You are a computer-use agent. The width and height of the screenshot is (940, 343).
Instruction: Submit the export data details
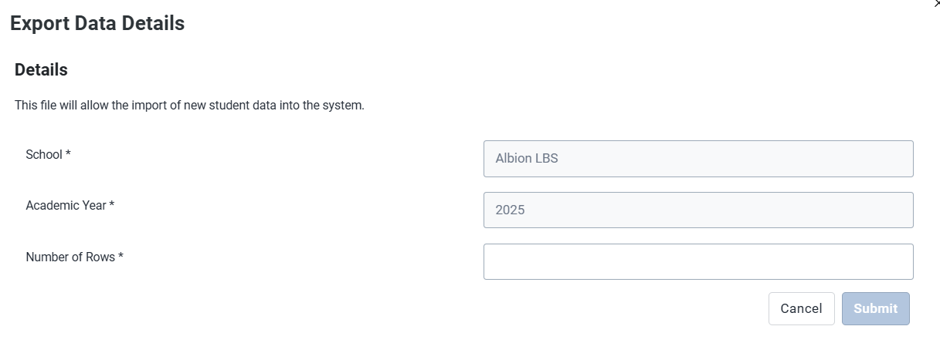(876, 308)
